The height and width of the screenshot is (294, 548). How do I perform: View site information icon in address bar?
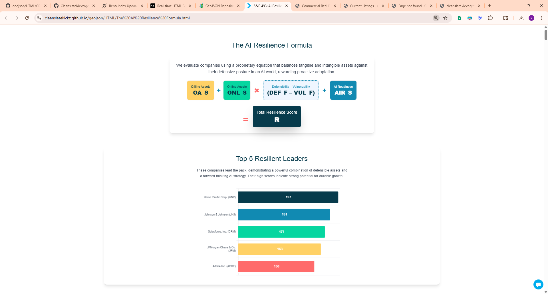[x=39, y=18]
